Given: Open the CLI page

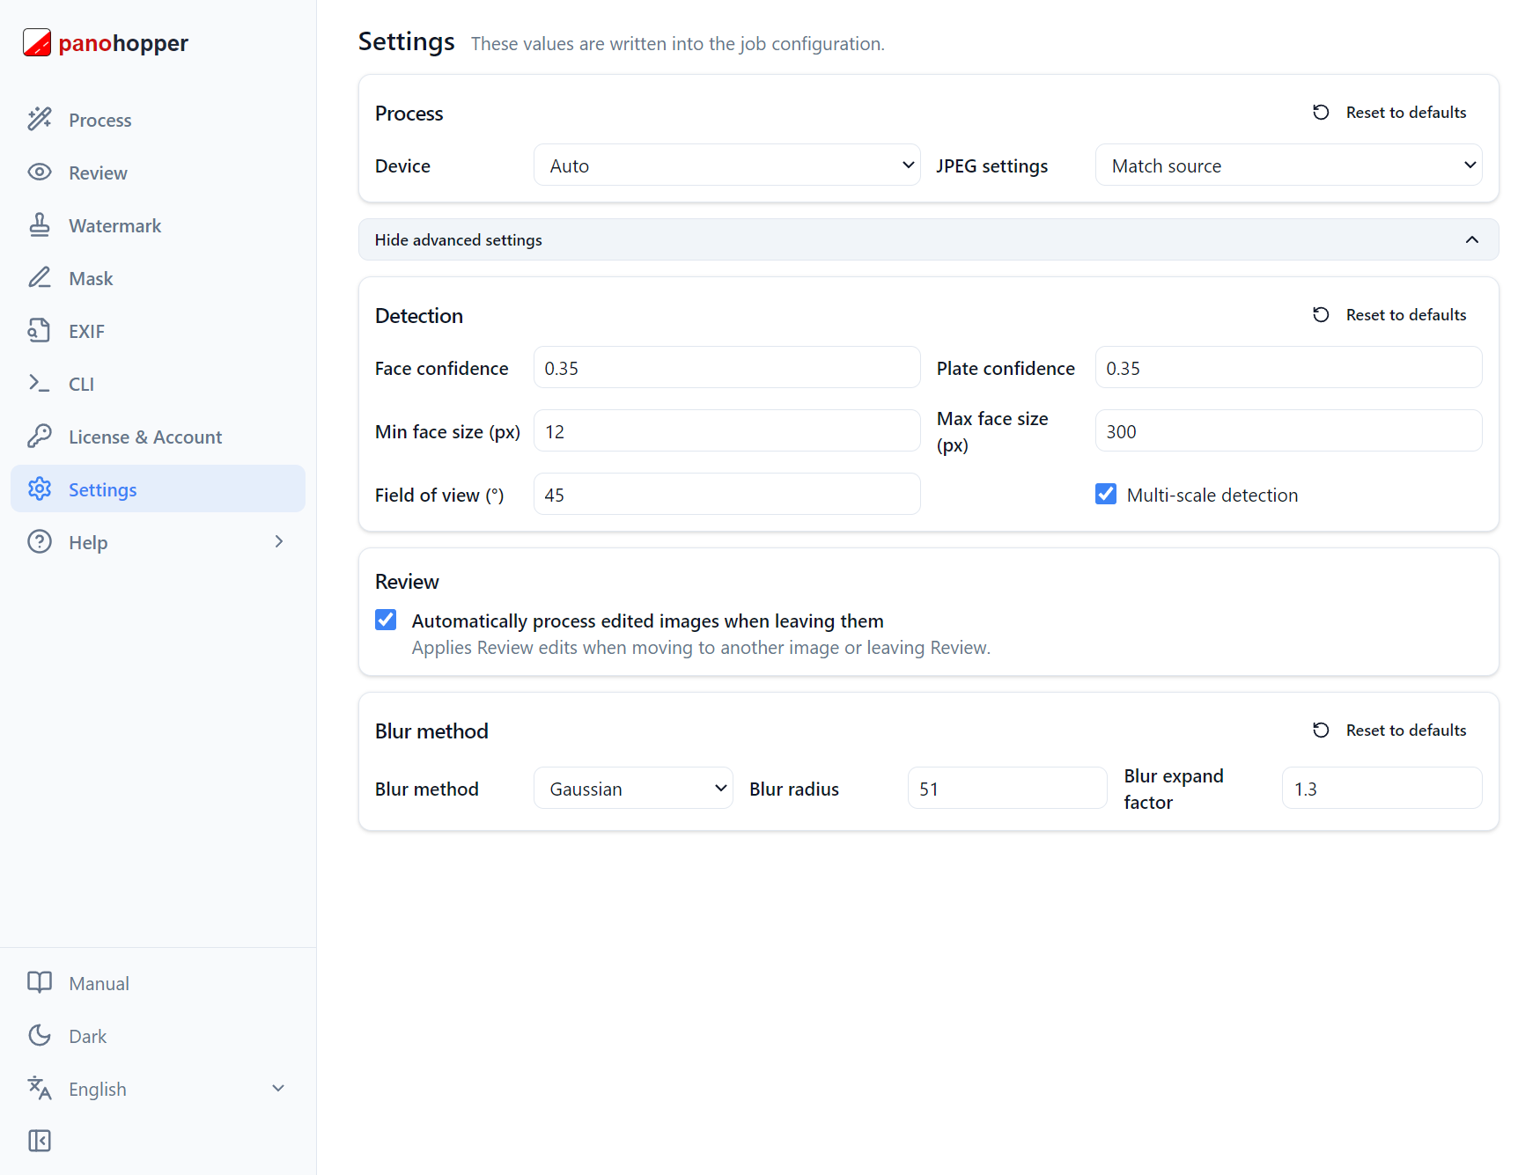Looking at the screenshot, I should 158,383.
